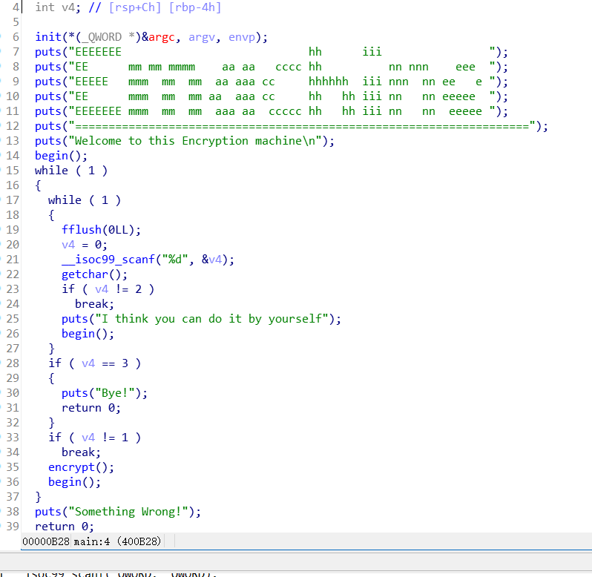Click the getchar function call

click(x=85, y=274)
